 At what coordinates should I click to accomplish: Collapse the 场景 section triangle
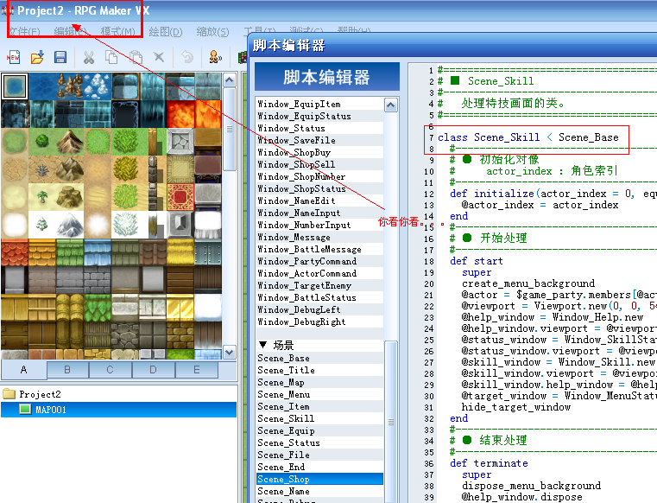click(262, 345)
